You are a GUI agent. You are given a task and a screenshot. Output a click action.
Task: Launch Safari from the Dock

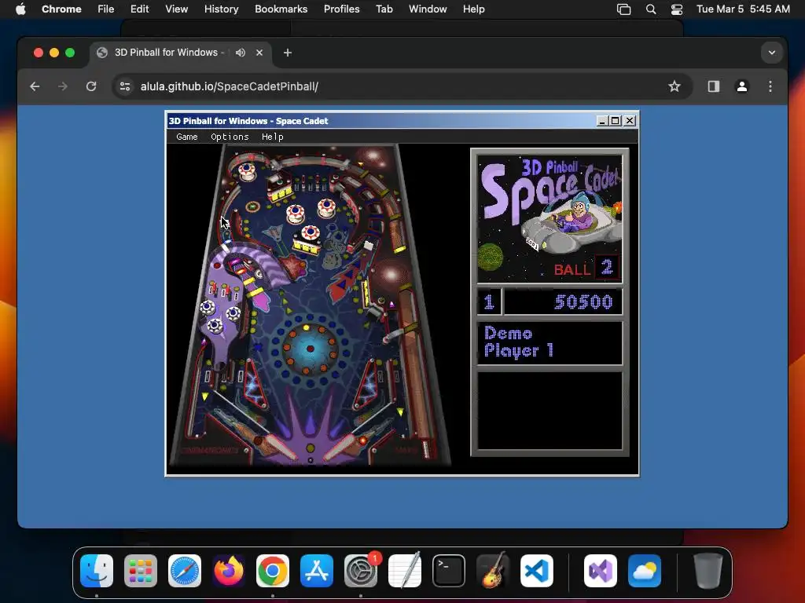[185, 571]
